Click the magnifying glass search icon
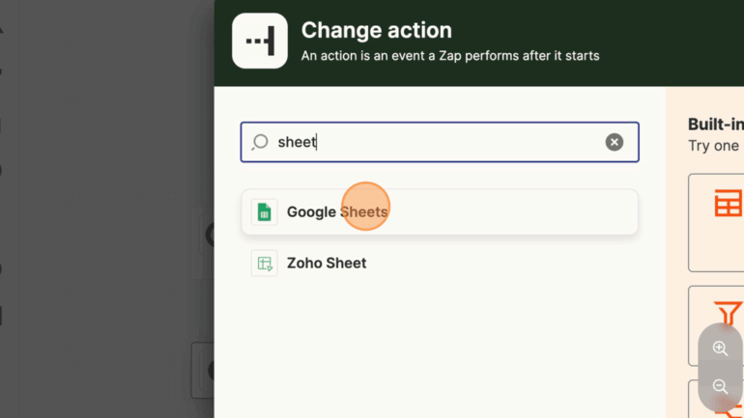The image size is (744, 418). (x=260, y=142)
